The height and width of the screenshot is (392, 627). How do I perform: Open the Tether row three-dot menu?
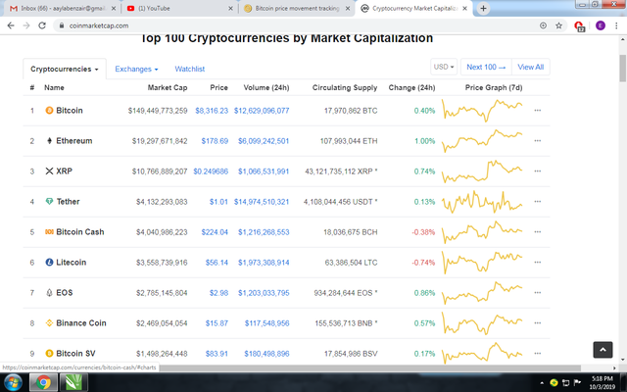coord(538,202)
